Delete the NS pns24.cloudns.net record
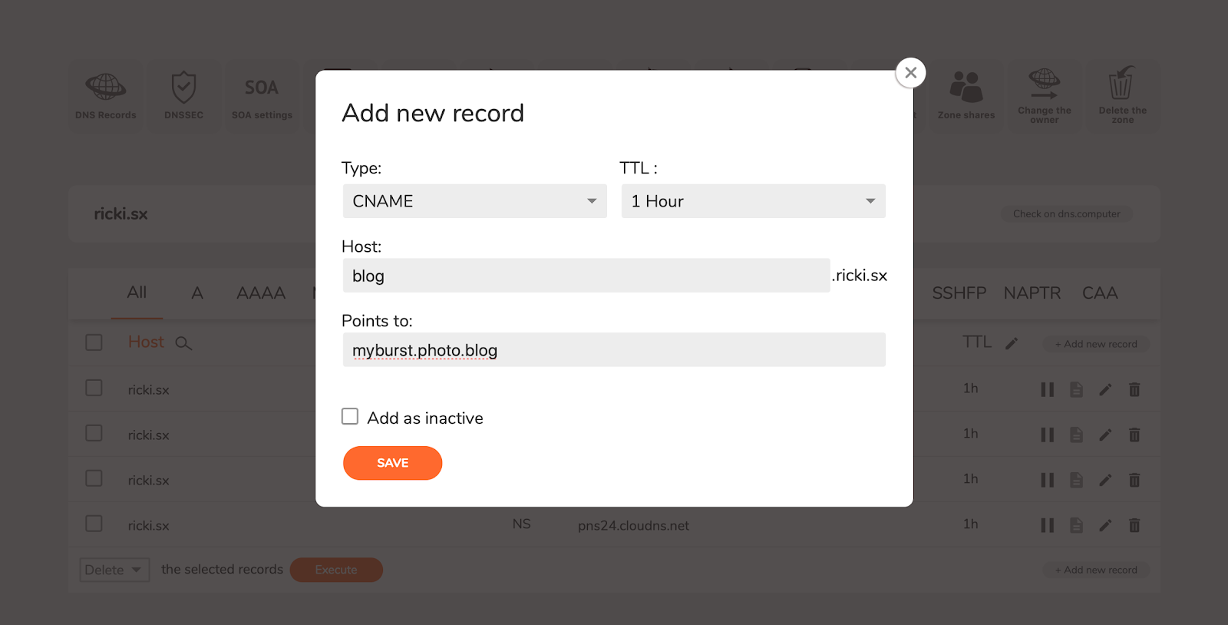This screenshot has height=625, width=1228. (x=1134, y=525)
